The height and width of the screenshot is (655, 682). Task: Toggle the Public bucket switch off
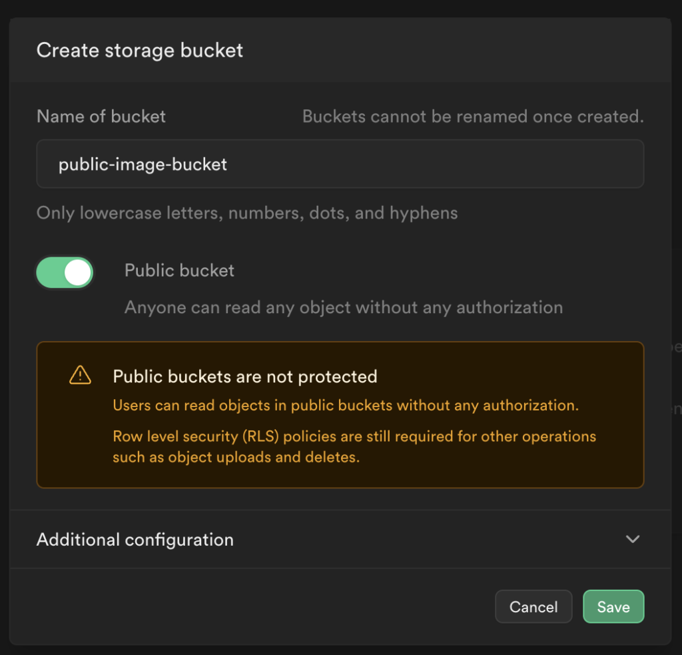coord(65,273)
